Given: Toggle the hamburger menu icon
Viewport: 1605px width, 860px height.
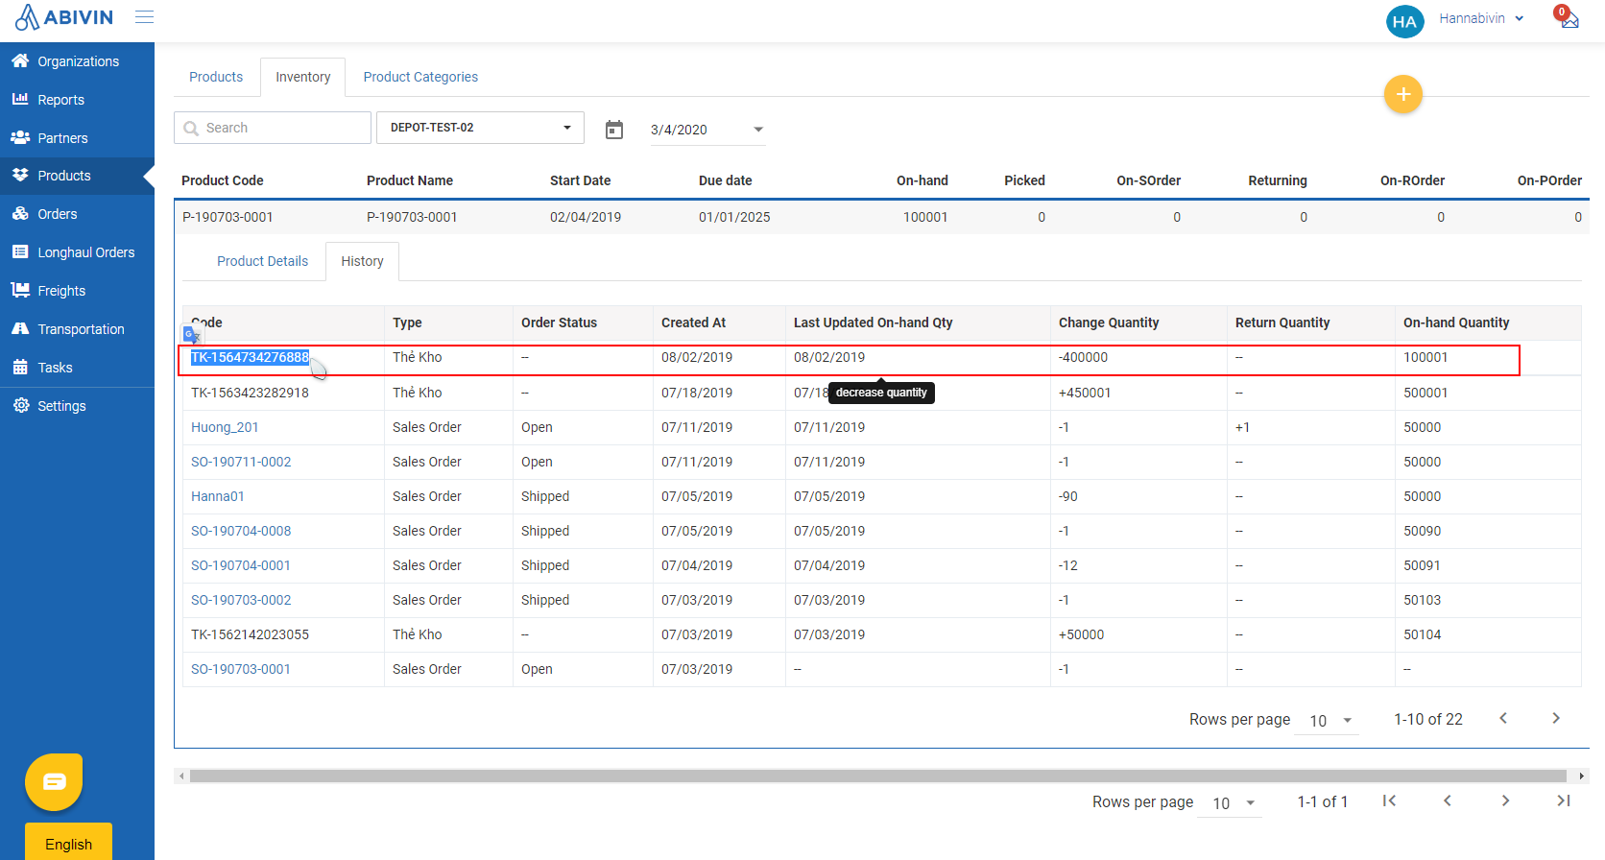Looking at the screenshot, I should (145, 17).
